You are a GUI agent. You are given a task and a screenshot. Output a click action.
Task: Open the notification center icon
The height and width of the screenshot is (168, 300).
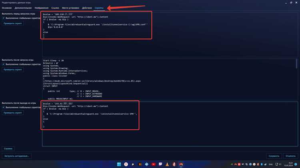pos(296,164)
